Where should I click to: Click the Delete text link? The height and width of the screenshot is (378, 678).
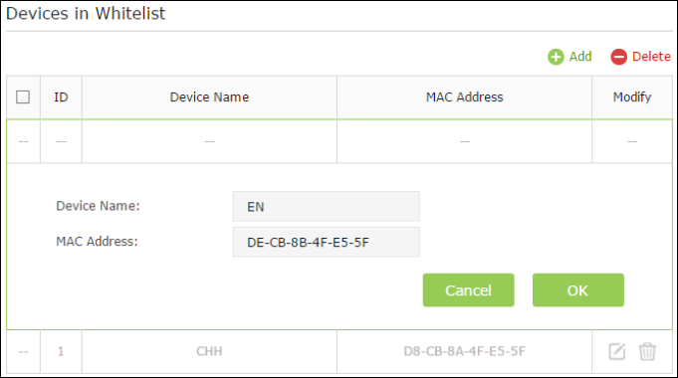click(651, 57)
